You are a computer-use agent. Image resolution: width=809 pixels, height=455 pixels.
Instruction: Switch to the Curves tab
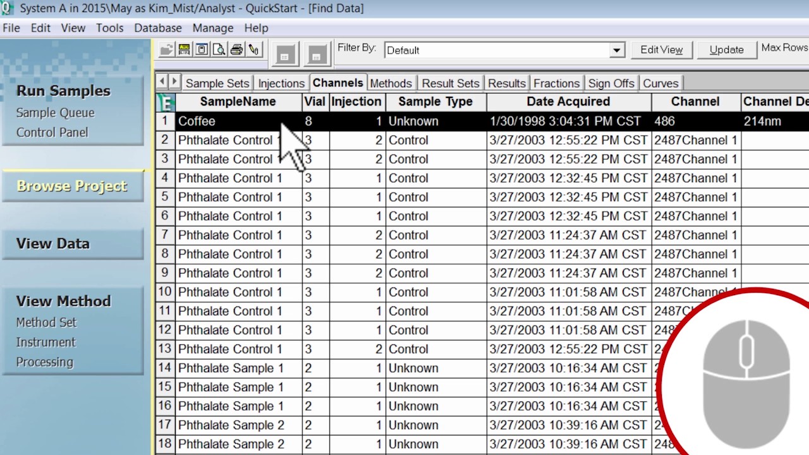[x=660, y=83]
